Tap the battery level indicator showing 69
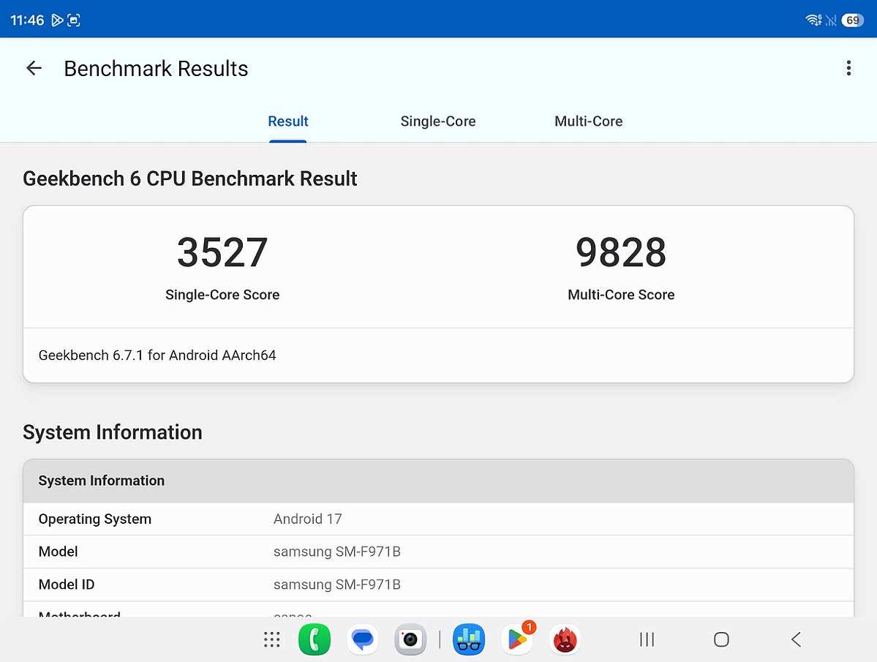877x662 pixels. [x=852, y=20]
